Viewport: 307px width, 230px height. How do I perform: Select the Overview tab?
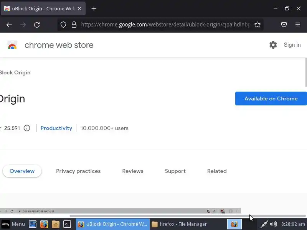[22, 171]
